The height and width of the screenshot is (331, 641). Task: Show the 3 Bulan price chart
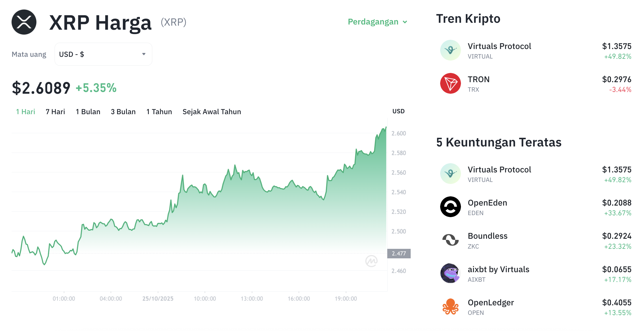pyautogui.click(x=123, y=112)
